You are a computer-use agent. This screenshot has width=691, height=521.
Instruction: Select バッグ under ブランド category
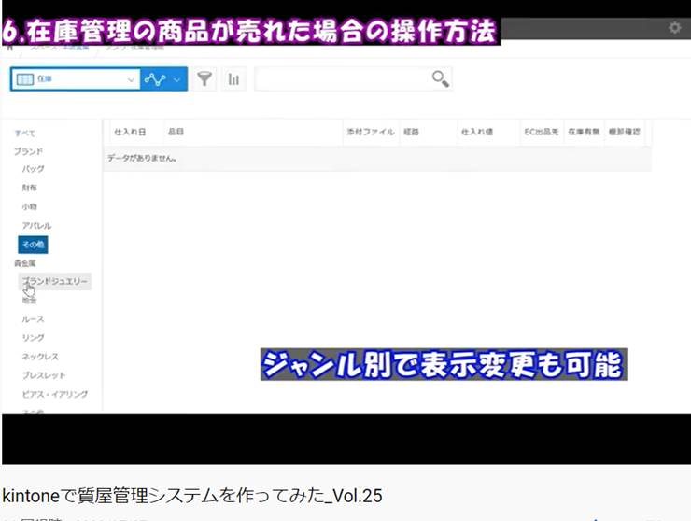point(33,169)
